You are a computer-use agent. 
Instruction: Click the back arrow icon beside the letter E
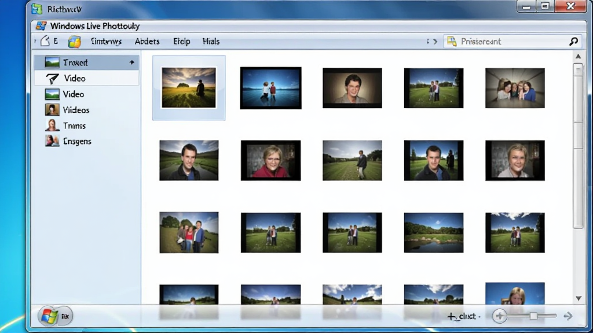point(45,41)
